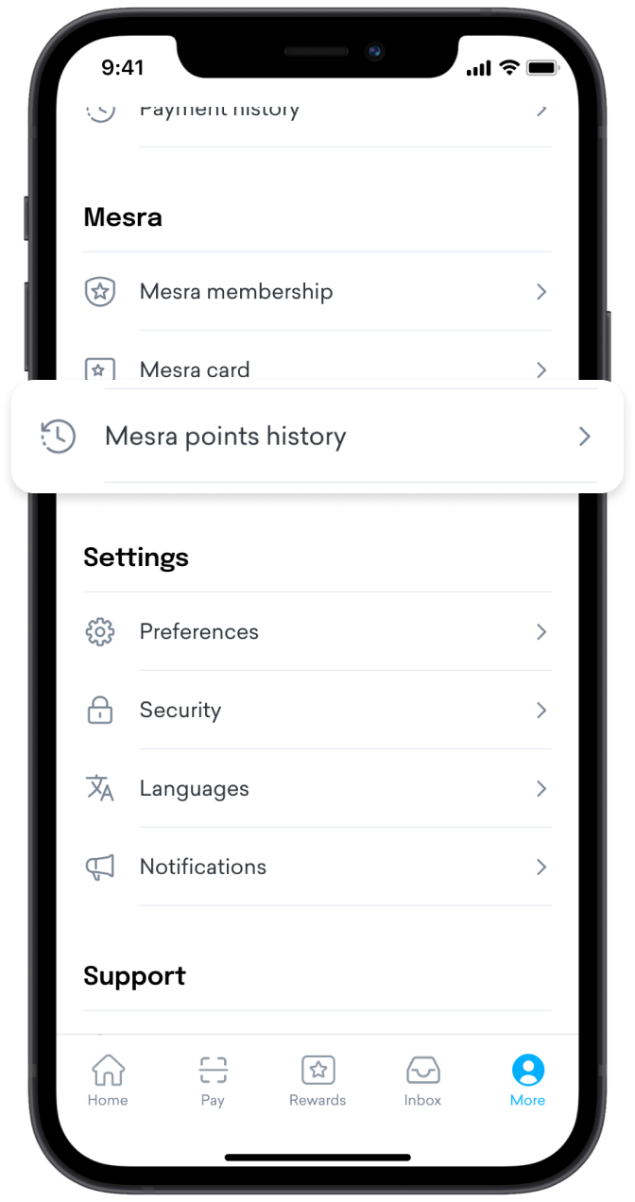The width and height of the screenshot is (635, 1202).
Task: Tap the Preferences gear icon
Action: click(x=99, y=631)
